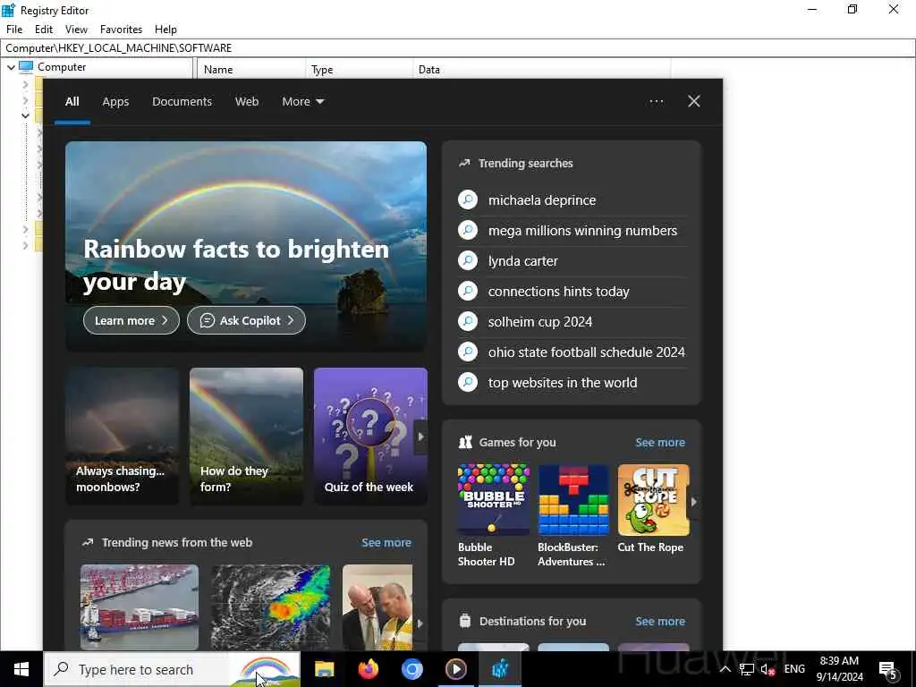This screenshot has width=916, height=687.
Task: Click See more for Trending news
Action: (x=386, y=543)
